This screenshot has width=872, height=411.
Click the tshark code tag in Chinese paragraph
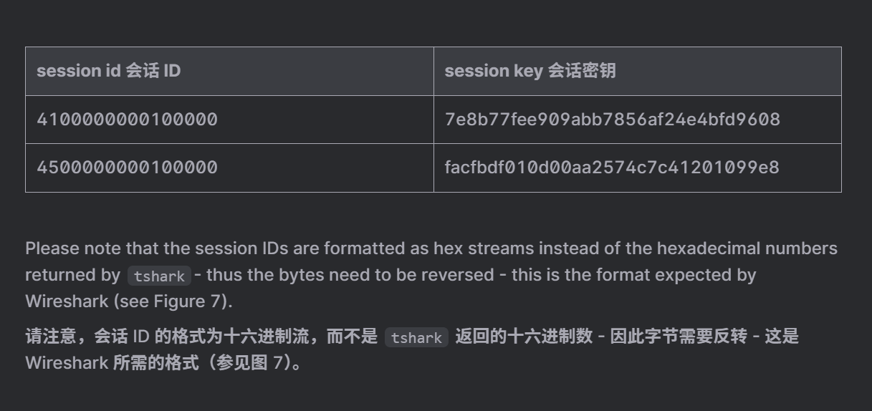coord(416,337)
